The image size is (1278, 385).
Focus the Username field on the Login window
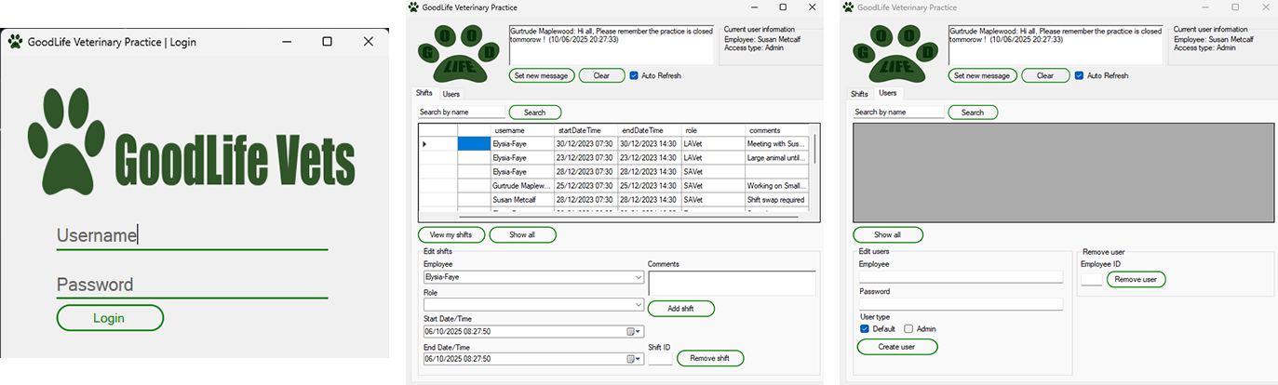coord(192,236)
